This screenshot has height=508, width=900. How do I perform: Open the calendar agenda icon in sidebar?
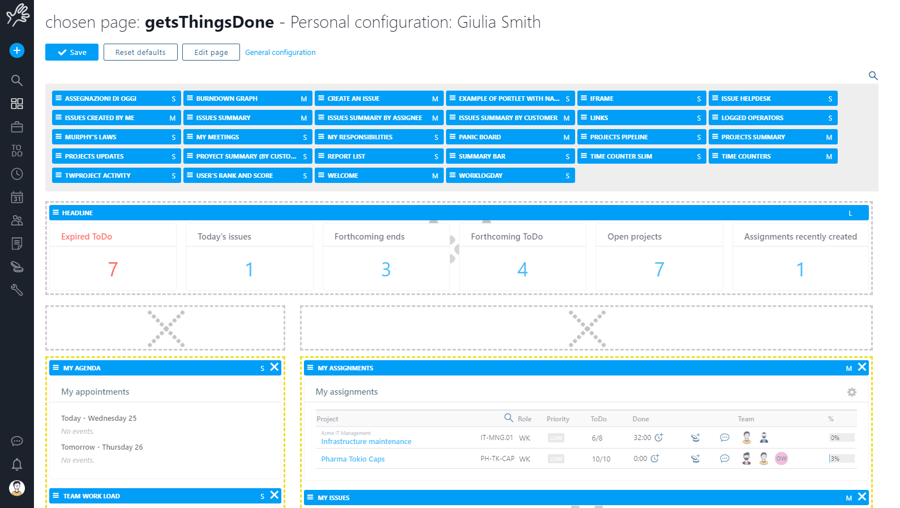click(x=17, y=197)
